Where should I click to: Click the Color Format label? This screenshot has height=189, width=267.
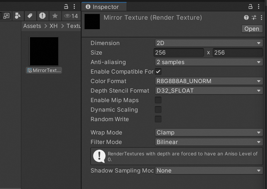point(108,81)
